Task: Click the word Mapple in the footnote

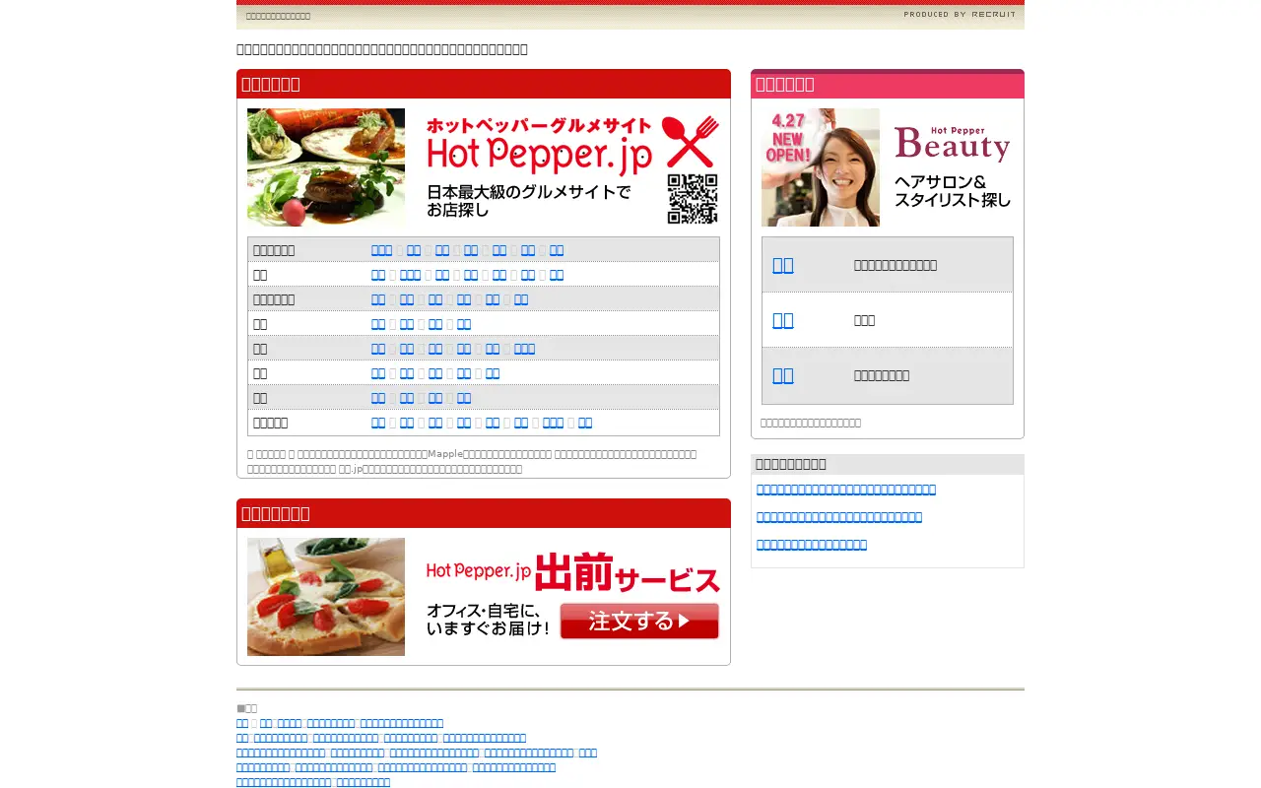Action: [x=444, y=454]
